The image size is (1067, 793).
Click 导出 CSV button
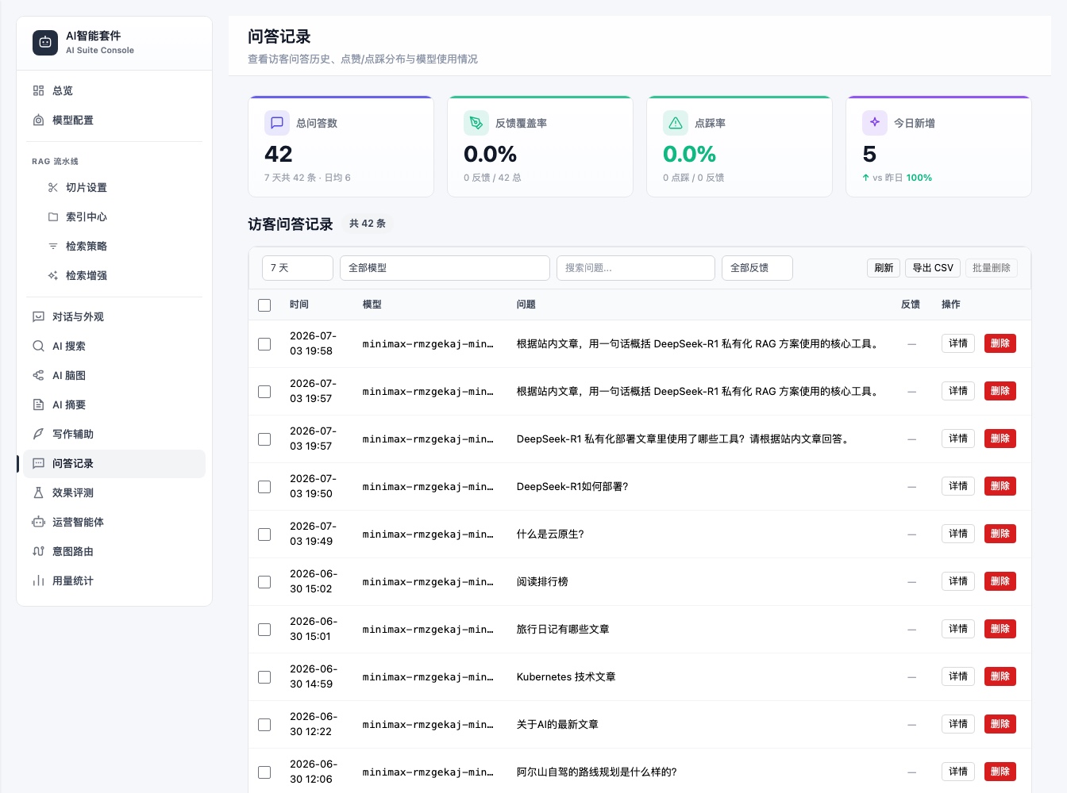(x=933, y=268)
